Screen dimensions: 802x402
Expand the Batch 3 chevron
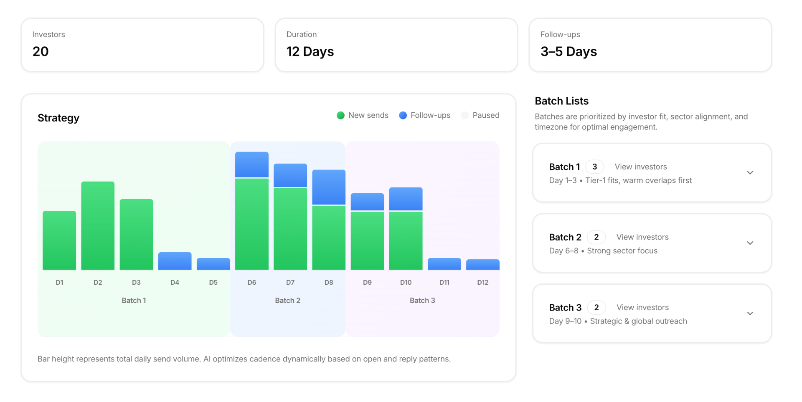(750, 314)
